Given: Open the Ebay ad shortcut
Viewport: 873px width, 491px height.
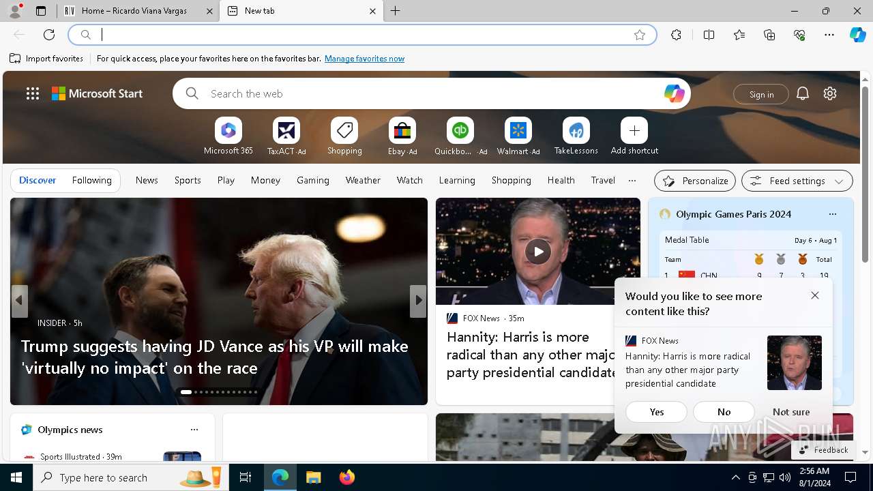Looking at the screenshot, I should pyautogui.click(x=402, y=137).
